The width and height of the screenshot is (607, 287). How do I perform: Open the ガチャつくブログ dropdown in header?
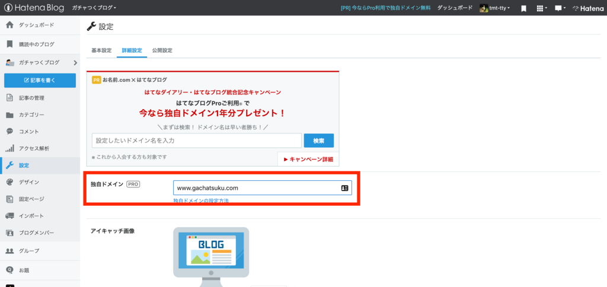pyautogui.click(x=94, y=8)
